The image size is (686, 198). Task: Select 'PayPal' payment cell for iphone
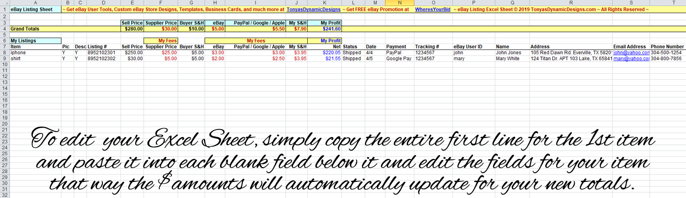tap(399, 52)
